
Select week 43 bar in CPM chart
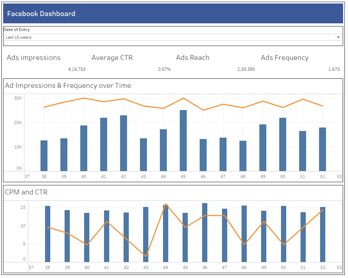click(146, 234)
